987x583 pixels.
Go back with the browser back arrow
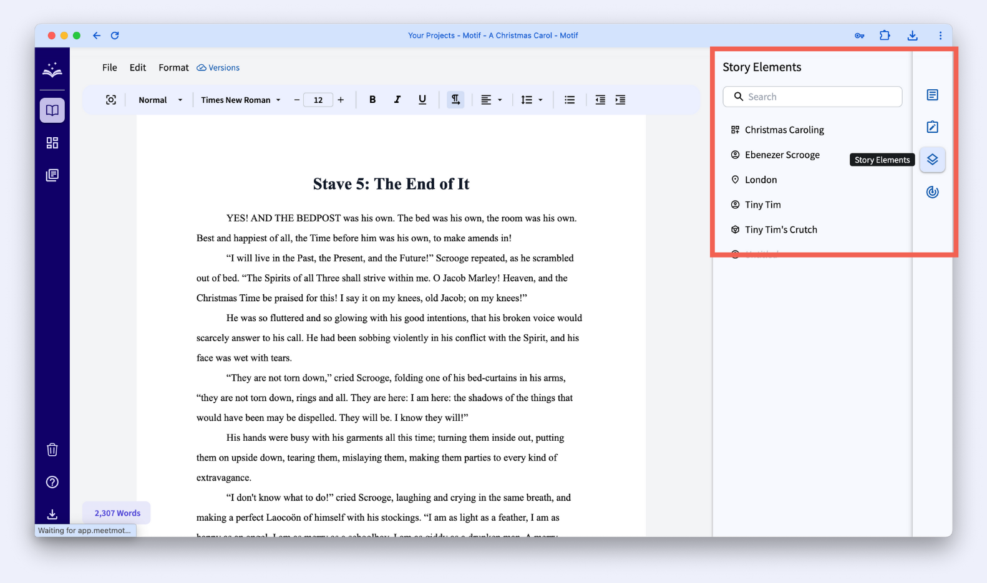[x=97, y=36]
